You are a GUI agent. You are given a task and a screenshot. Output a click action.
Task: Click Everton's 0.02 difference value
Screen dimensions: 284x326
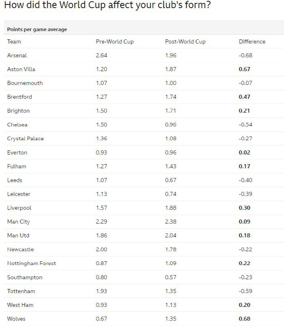pyautogui.click(x=244, y=152)
